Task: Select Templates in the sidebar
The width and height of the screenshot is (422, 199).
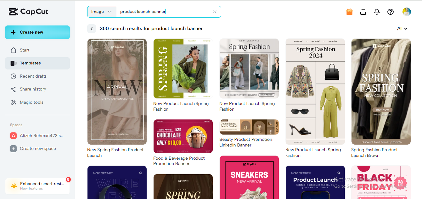Action: (30, 63)
